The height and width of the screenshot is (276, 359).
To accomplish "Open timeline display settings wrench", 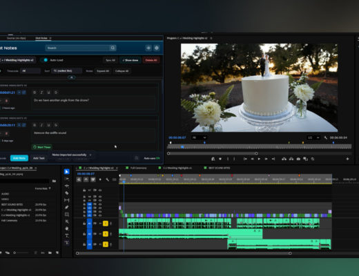I will click(107, 179).
